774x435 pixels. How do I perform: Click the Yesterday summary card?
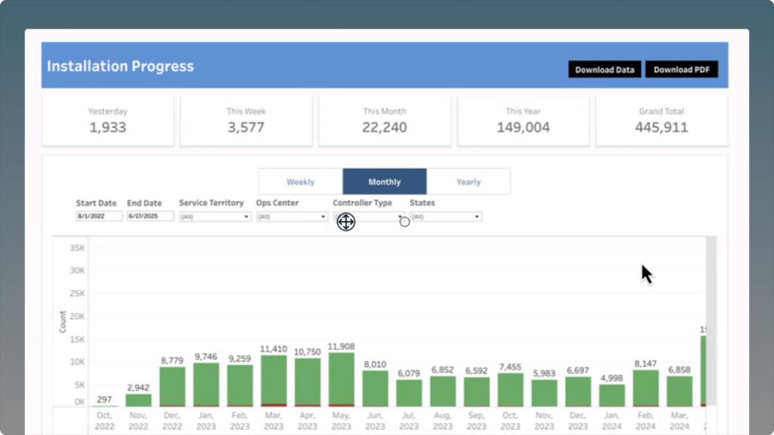point(107,120)
